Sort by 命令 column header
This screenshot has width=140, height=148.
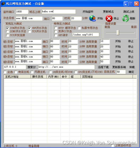tap(65, 77)
